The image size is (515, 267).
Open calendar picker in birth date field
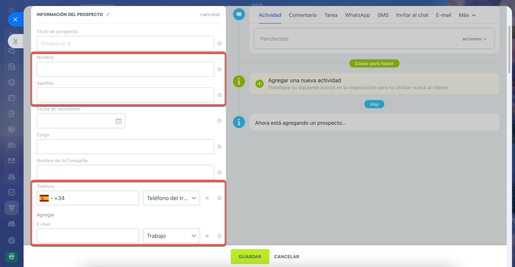click(x=119, y=121)
